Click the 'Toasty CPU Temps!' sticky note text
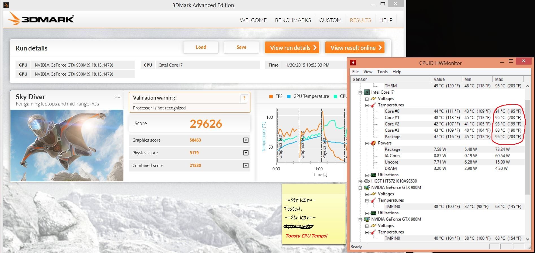Viewport: 535px width, 253px height. coord(307,236)
